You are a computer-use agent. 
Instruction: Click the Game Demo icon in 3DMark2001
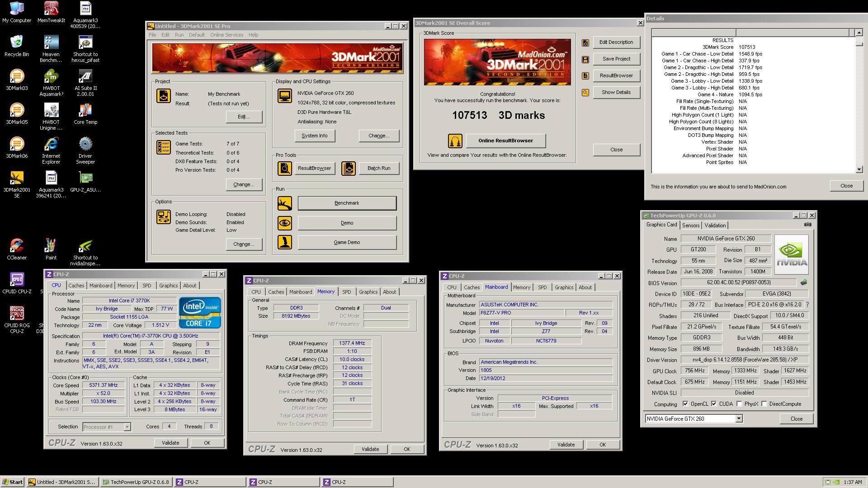pyautogui.click(x=284, y=242)
